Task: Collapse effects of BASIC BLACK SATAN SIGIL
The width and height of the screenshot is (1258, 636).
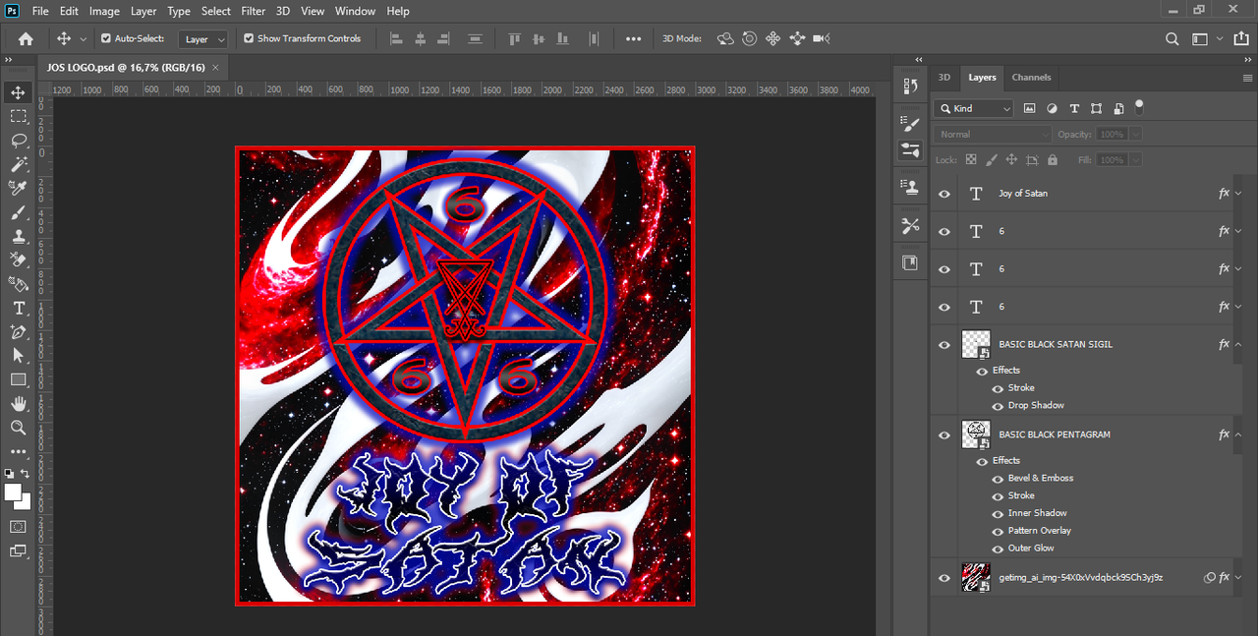Action: 1238,345
